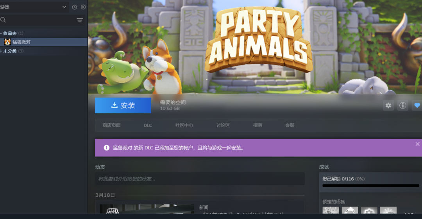Screen dimensions: 422x219
Task: Dismiss the purple DLC notification
Action: (417, 144)
